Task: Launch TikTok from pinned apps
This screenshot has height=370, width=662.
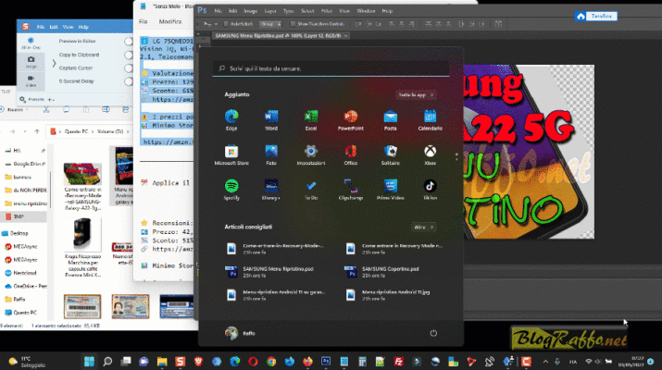Action: (x=430, y=190)
